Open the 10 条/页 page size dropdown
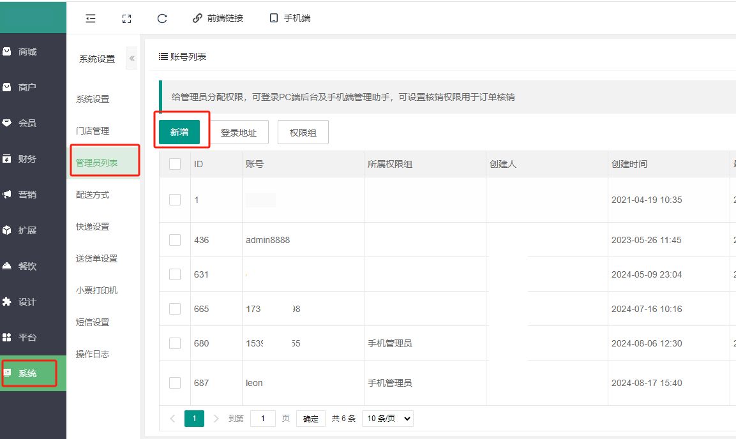 387,419
